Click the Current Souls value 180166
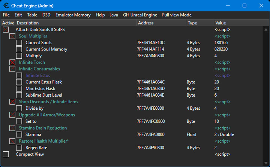Screen dimensions: 270x167 221,43
